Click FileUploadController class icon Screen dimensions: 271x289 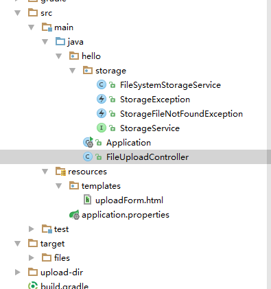click(88, 157)
